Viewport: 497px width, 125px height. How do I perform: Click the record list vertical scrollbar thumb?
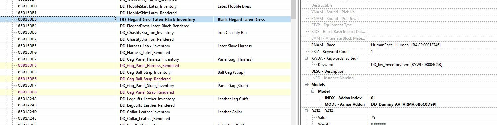pos(294,10)
